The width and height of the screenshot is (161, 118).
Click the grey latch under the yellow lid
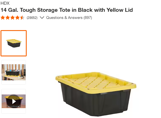tap(104, 94)
